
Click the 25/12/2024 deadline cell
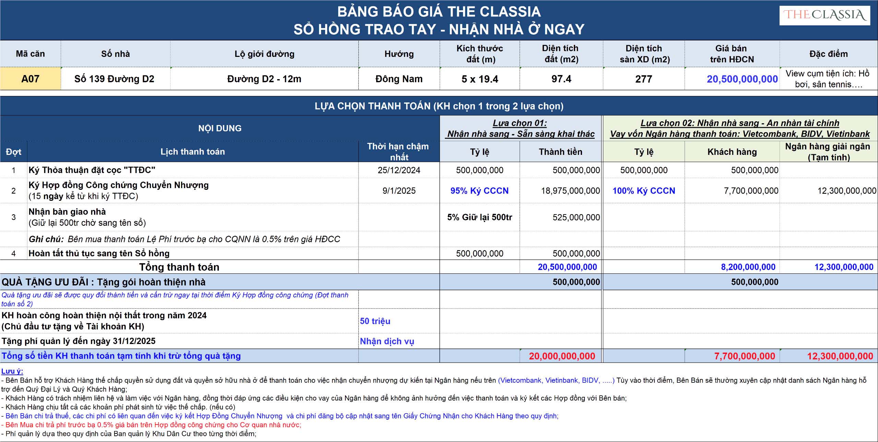(x=399, y=170)
